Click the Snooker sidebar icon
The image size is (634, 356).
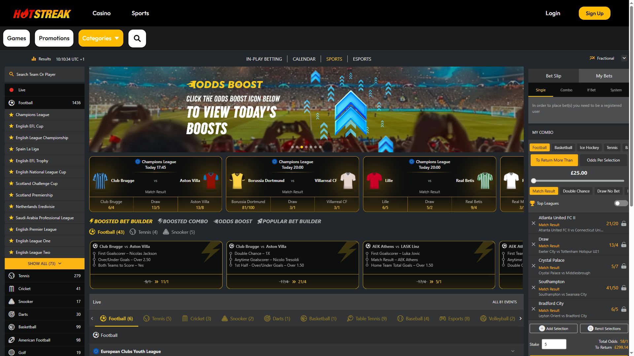tap(12, 302)
